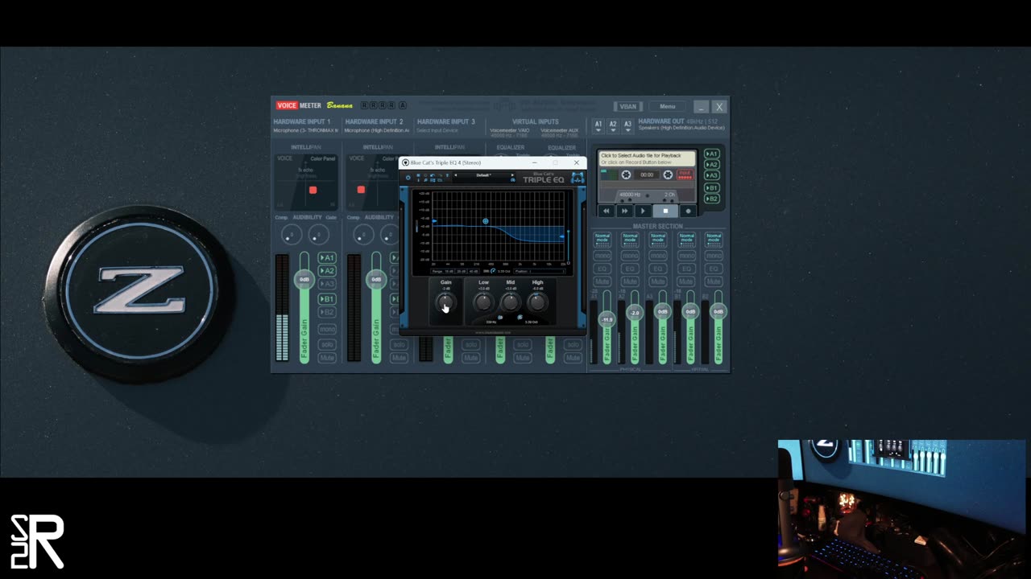Click the undo arrow icon in Triple EQ toolbar
Viewport: 1031px width, 579px height.
pyautogui.click(x=433, y=175)
